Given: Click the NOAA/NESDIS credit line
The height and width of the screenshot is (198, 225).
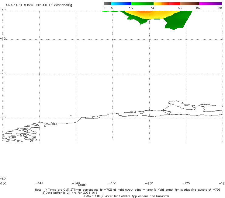Looking at the screenshot, I should 126,196.
